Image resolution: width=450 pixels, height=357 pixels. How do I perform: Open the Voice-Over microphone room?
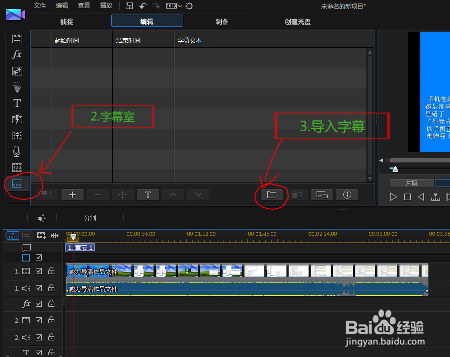[17, 151]
